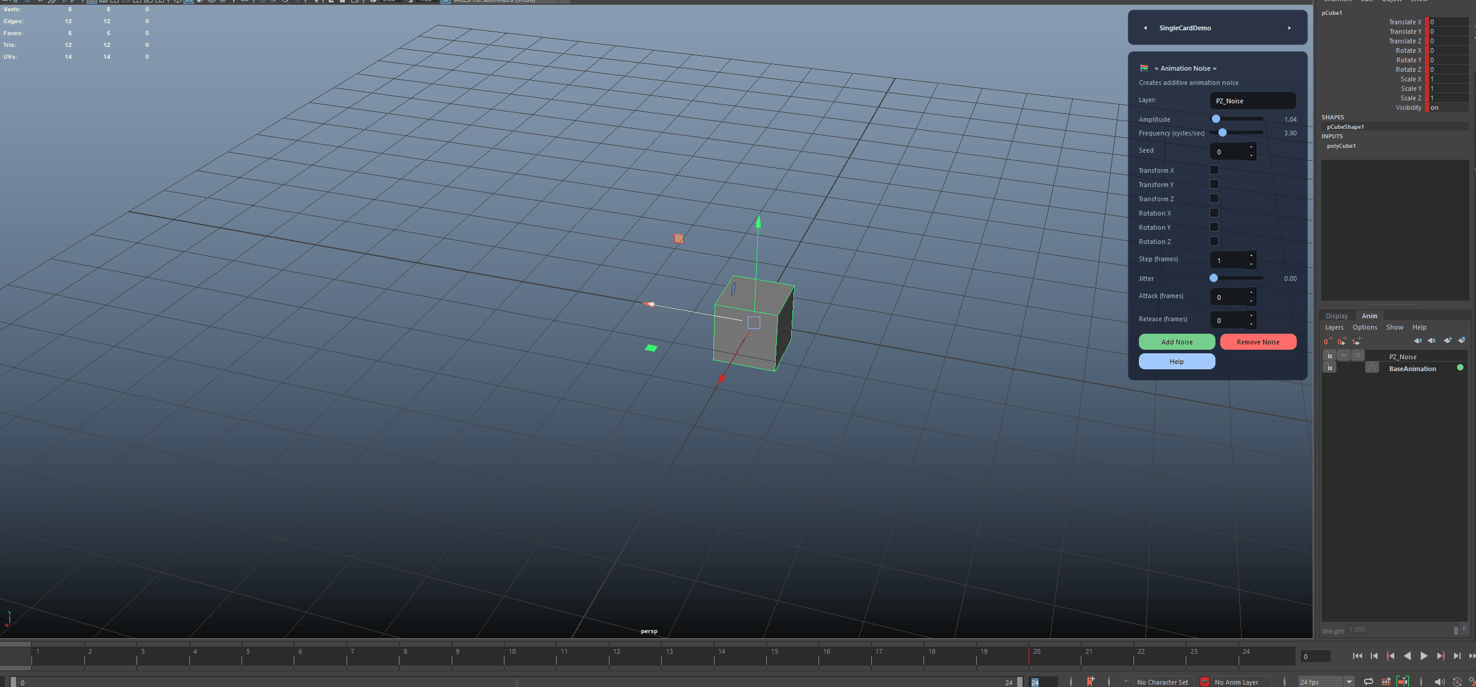Viewport: 1476px width, 687px height.
Task: Click the blue Help button
Action: tap(1177, 362)
